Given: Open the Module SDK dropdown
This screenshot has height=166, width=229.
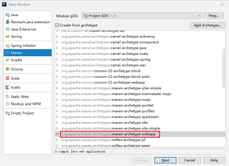Looking at the screenshot, I should click(x=141, y=16).
